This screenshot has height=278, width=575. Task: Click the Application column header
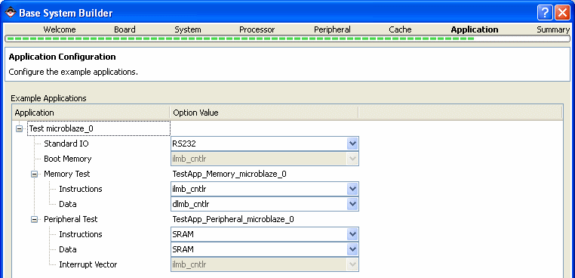[91, 113]
